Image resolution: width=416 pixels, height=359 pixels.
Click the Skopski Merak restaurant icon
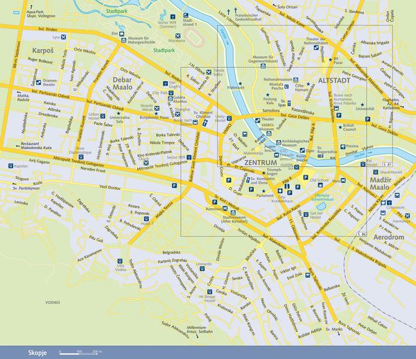(157, 108)
